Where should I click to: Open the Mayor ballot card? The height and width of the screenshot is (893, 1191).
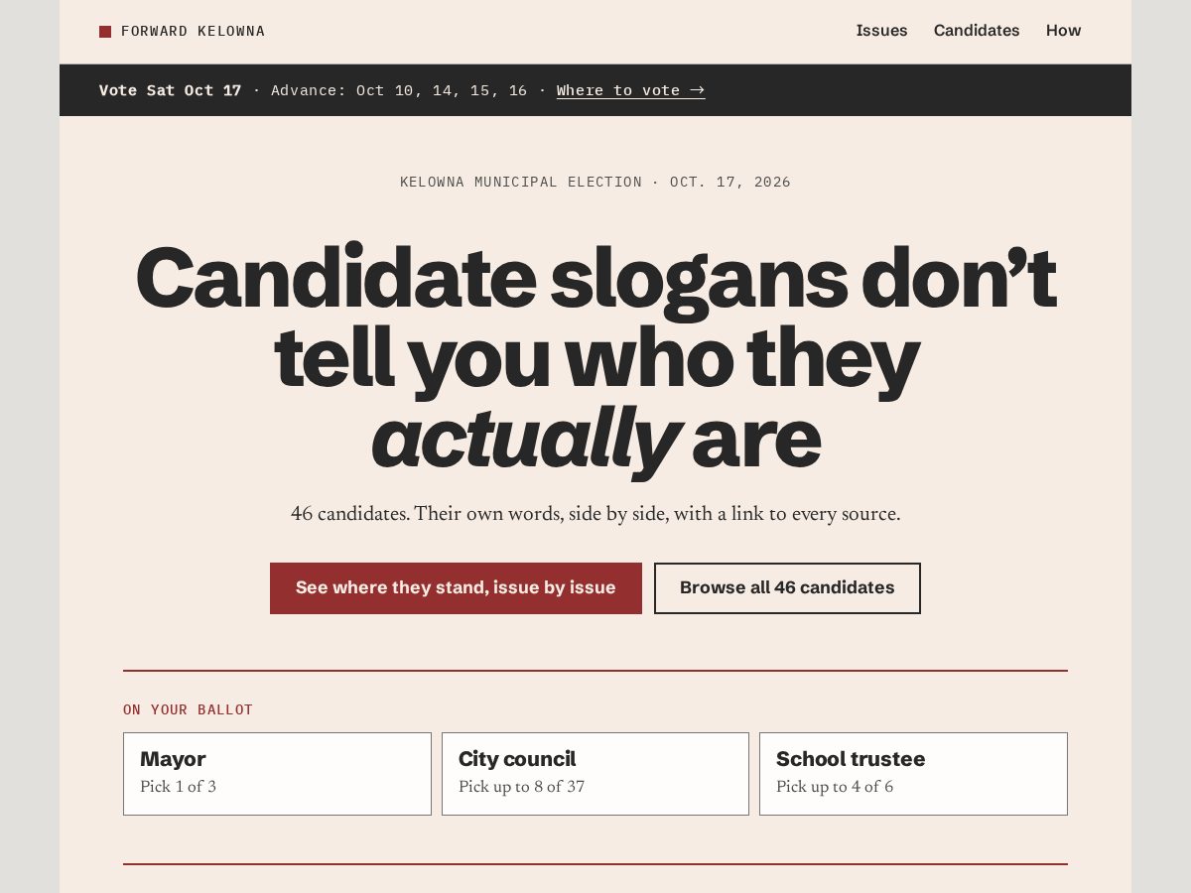click(277, 774)
